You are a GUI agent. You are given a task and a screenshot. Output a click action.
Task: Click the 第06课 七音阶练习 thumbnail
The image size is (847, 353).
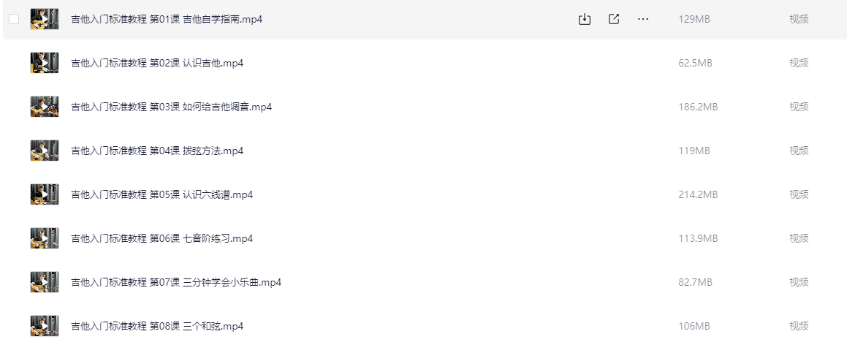tap(45, 238)
